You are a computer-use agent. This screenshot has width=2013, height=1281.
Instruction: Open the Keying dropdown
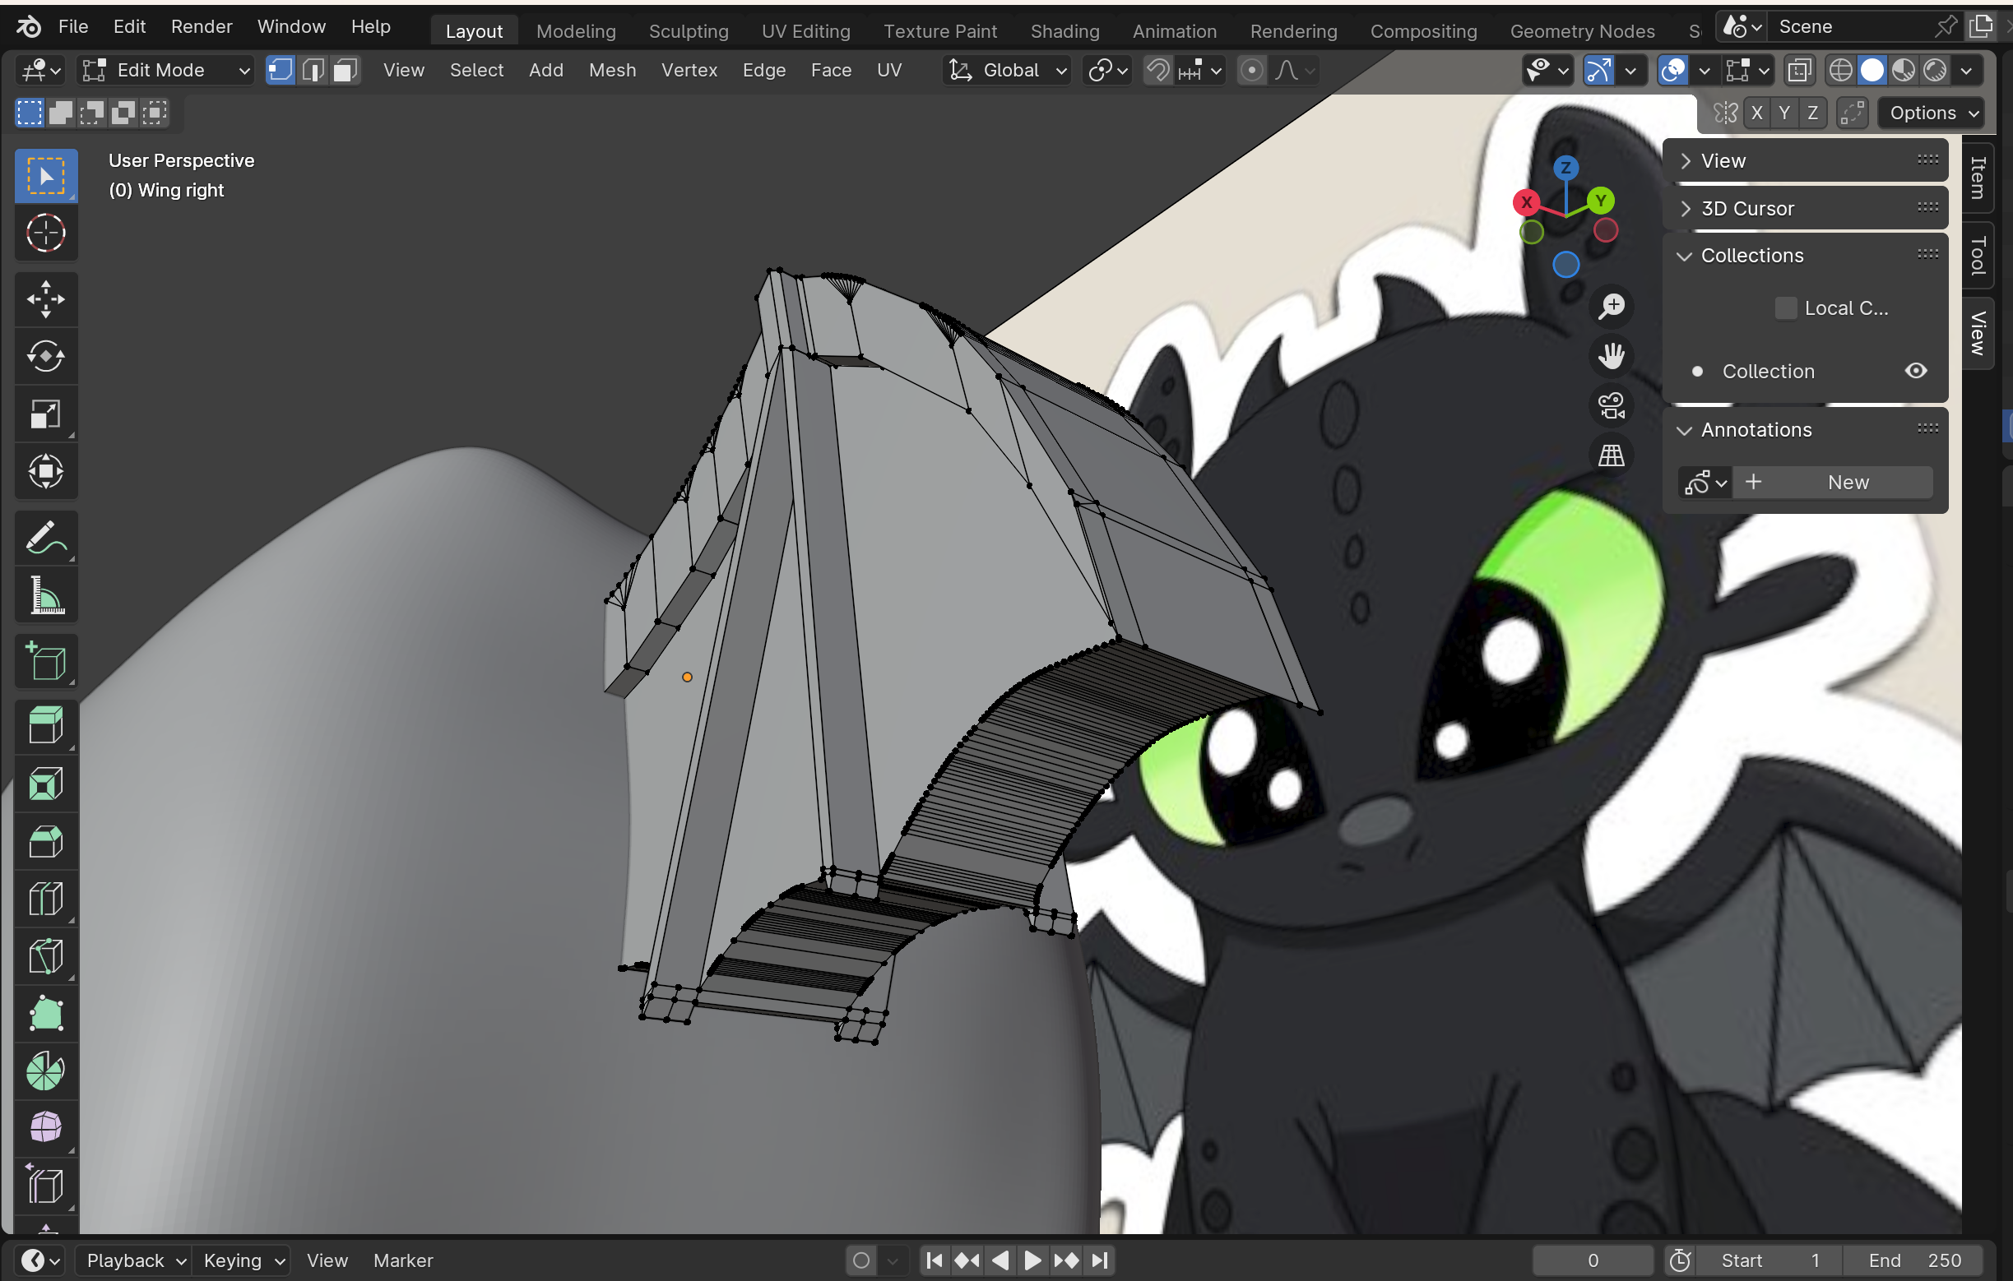(244, 1260)
